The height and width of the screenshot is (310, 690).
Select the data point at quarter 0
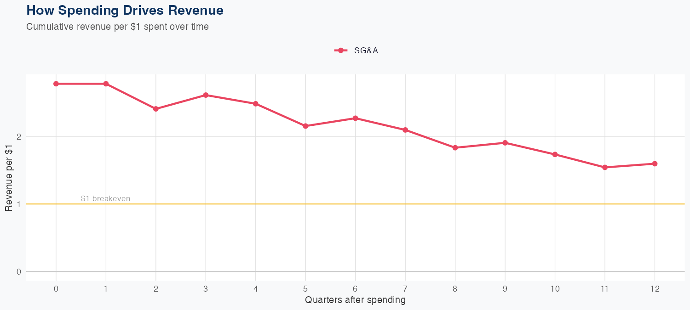coord(56,84)
